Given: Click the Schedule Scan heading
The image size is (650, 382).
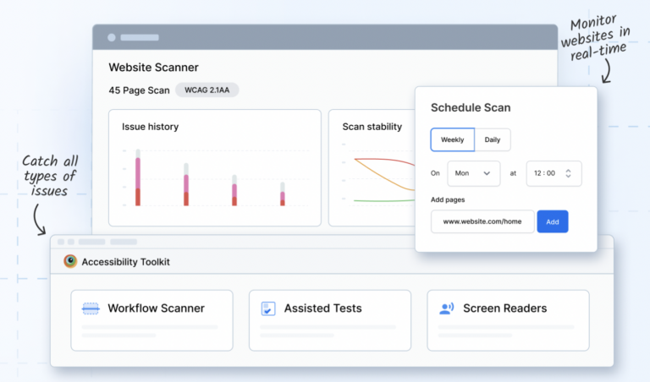Looking at the screenshot, I should (x=471, y=107).
